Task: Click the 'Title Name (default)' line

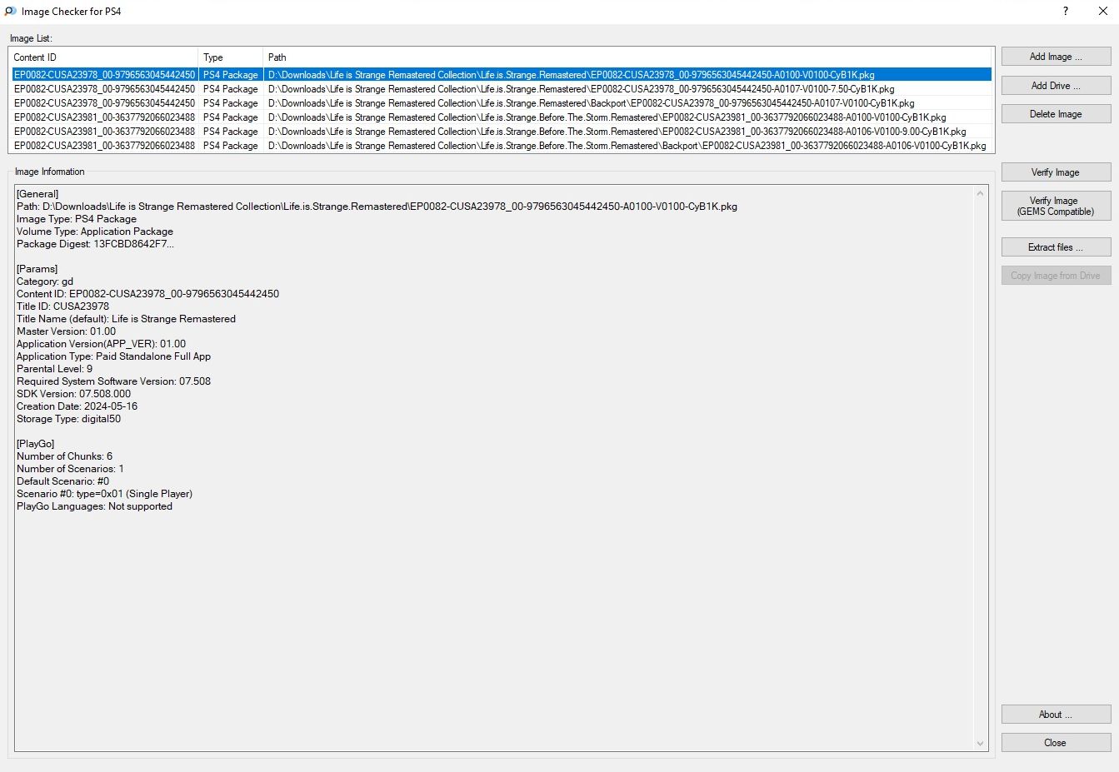Action: click(x=126, y=319)
